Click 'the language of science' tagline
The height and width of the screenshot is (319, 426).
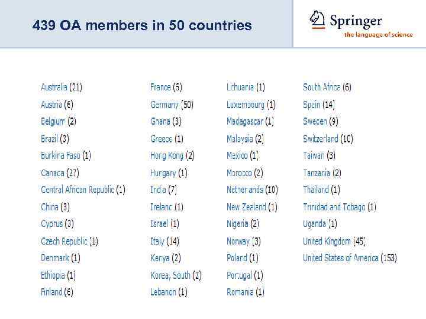pos(378,35)
